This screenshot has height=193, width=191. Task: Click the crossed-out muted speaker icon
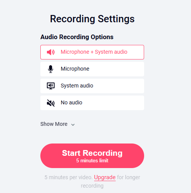click(51, 103)
